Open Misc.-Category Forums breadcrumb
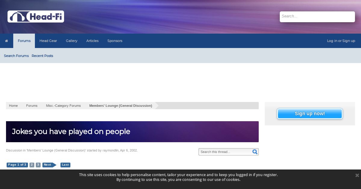This screenshot has height=189, width=361. click(63, 106)
